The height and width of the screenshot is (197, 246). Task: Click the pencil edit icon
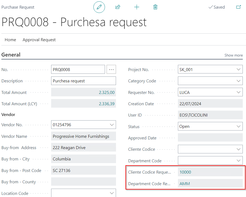point(99,7)
